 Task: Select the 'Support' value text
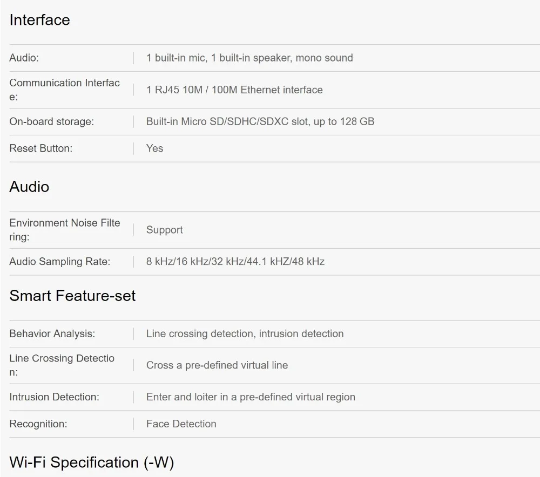[164, 230]
